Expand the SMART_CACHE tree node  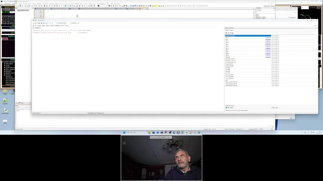tap(5, 73)
